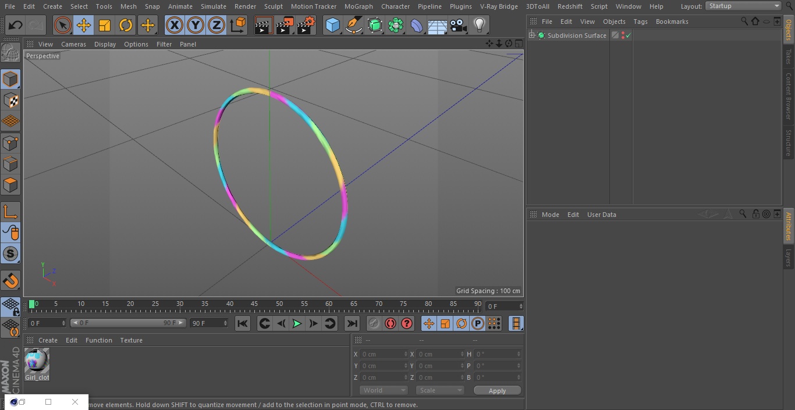This screenshot has height=410, width=795.
Task: Open viewport Cameras menu
Action: [73, 44]
